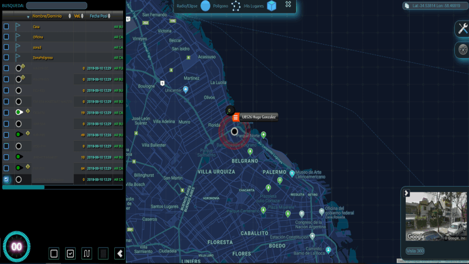
Task: Sort by the Nombre/Dominio column
Action: (x=49, y=16)
